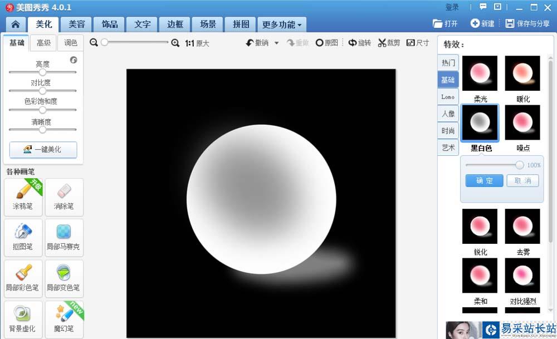Select the 人像 effects category
This screenshot has width=557, height=339.
448,114
